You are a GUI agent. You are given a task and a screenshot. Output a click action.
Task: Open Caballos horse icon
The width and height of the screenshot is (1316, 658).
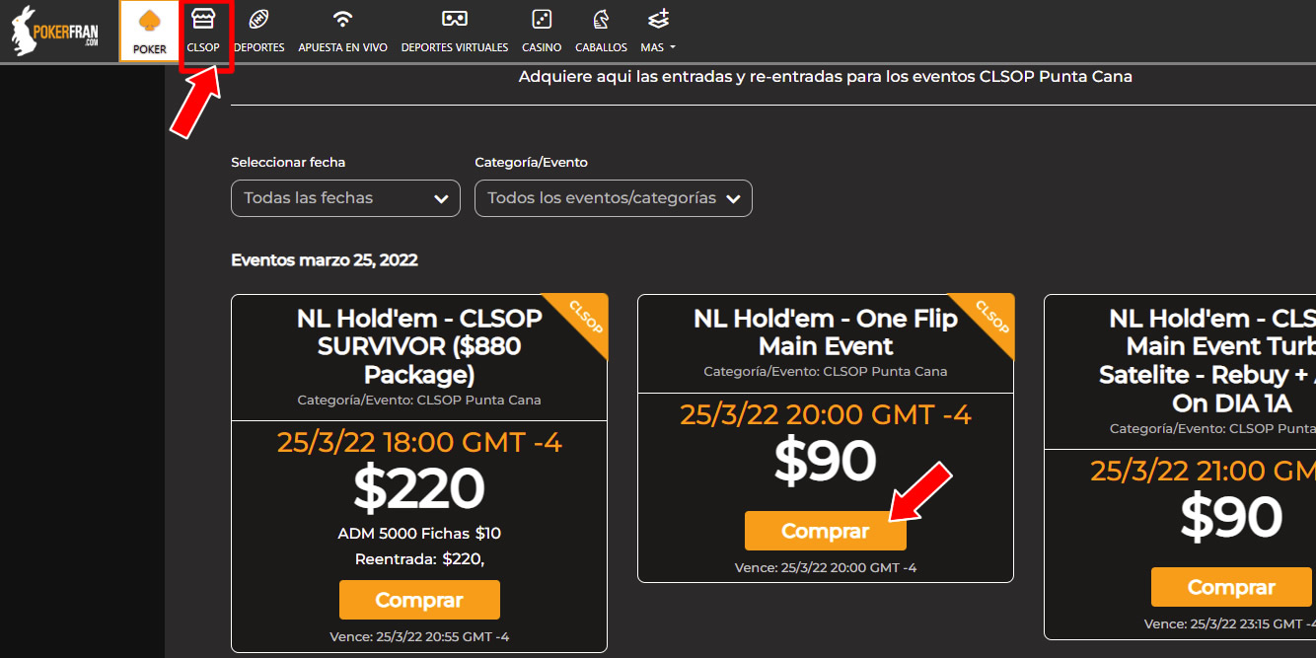click(x=600, y=20)
